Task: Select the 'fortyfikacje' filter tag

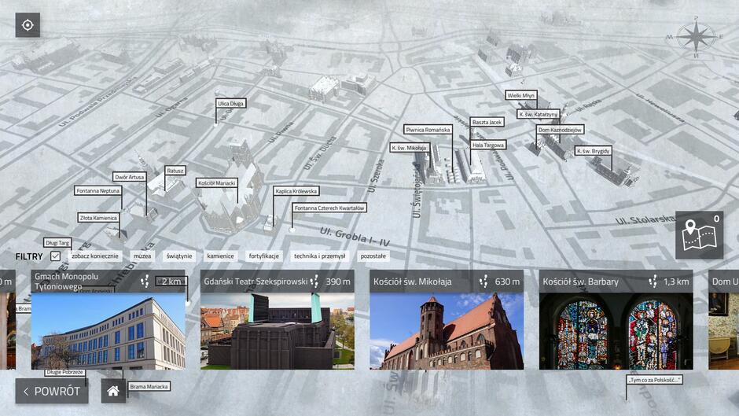Action: tap(264, 256)
